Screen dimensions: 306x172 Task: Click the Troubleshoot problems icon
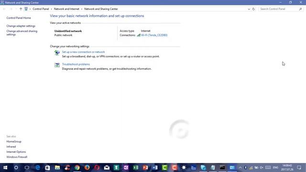click(x=57, y=65)
